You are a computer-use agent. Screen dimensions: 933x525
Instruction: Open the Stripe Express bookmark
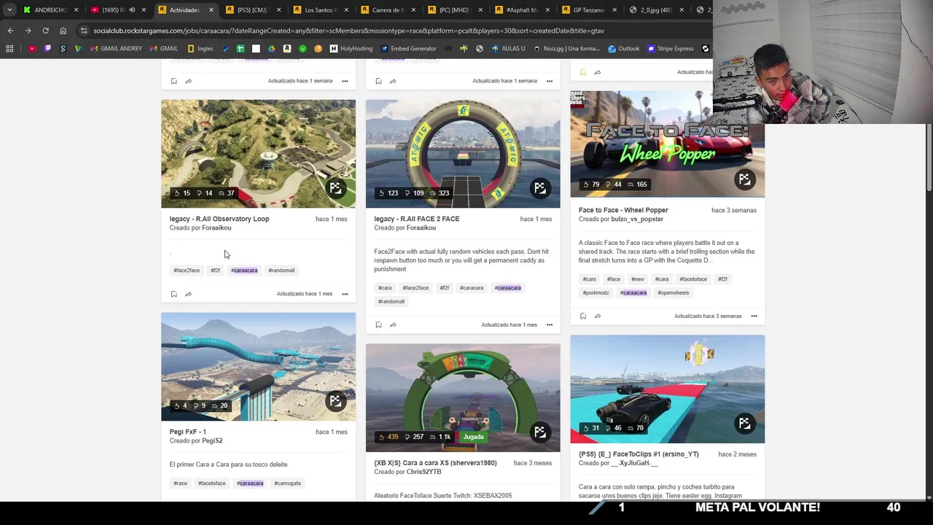[x=669, y=49]
